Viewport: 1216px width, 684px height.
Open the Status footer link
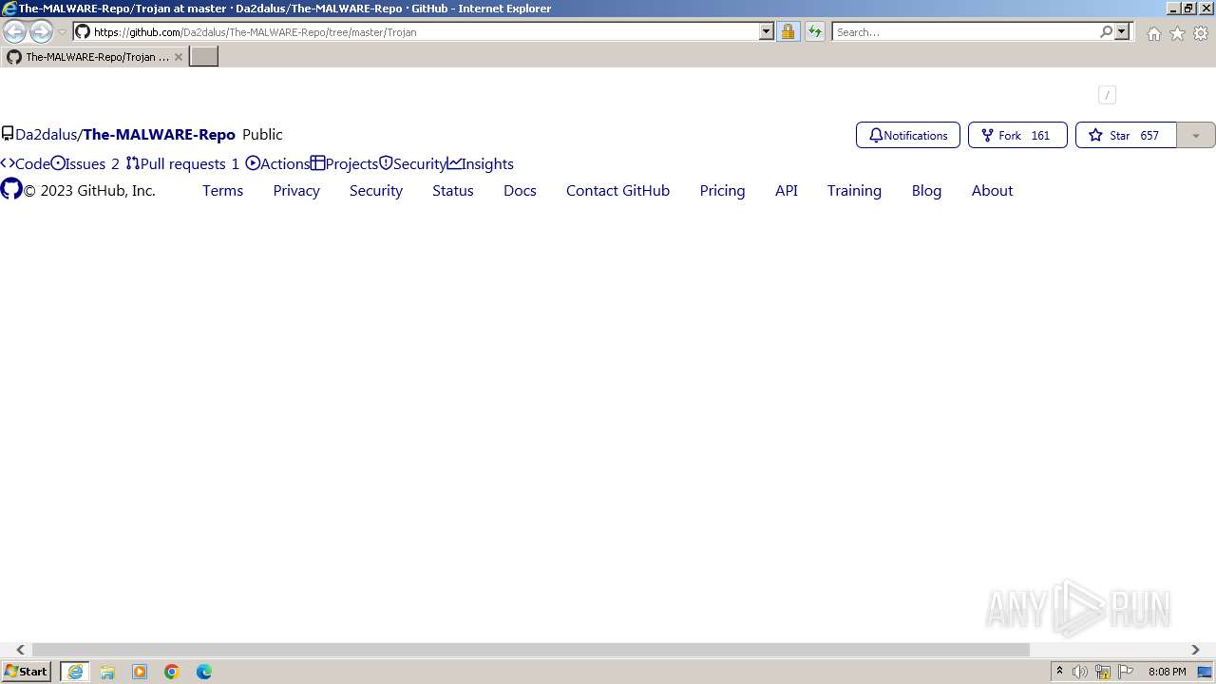pos(453,190)
